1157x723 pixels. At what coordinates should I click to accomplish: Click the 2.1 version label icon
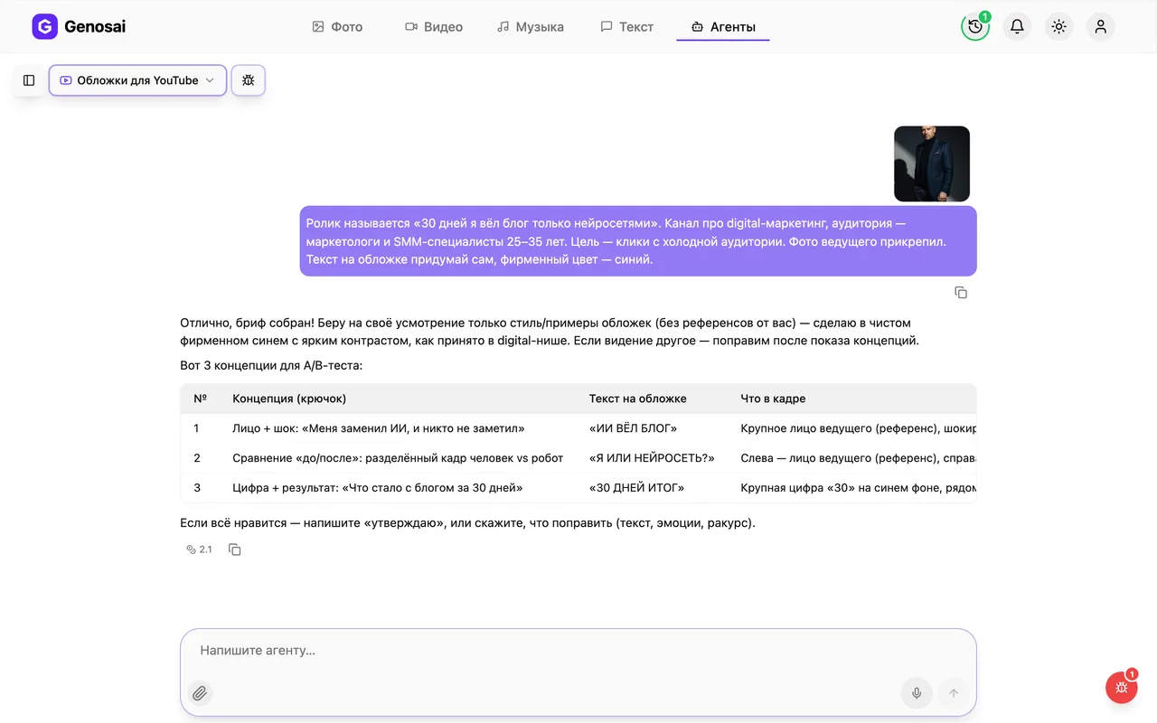199,549
